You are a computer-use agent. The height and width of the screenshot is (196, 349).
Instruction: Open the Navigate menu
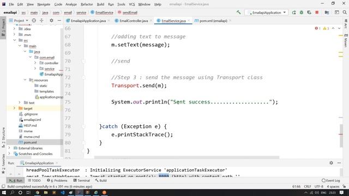click(44, 4)
